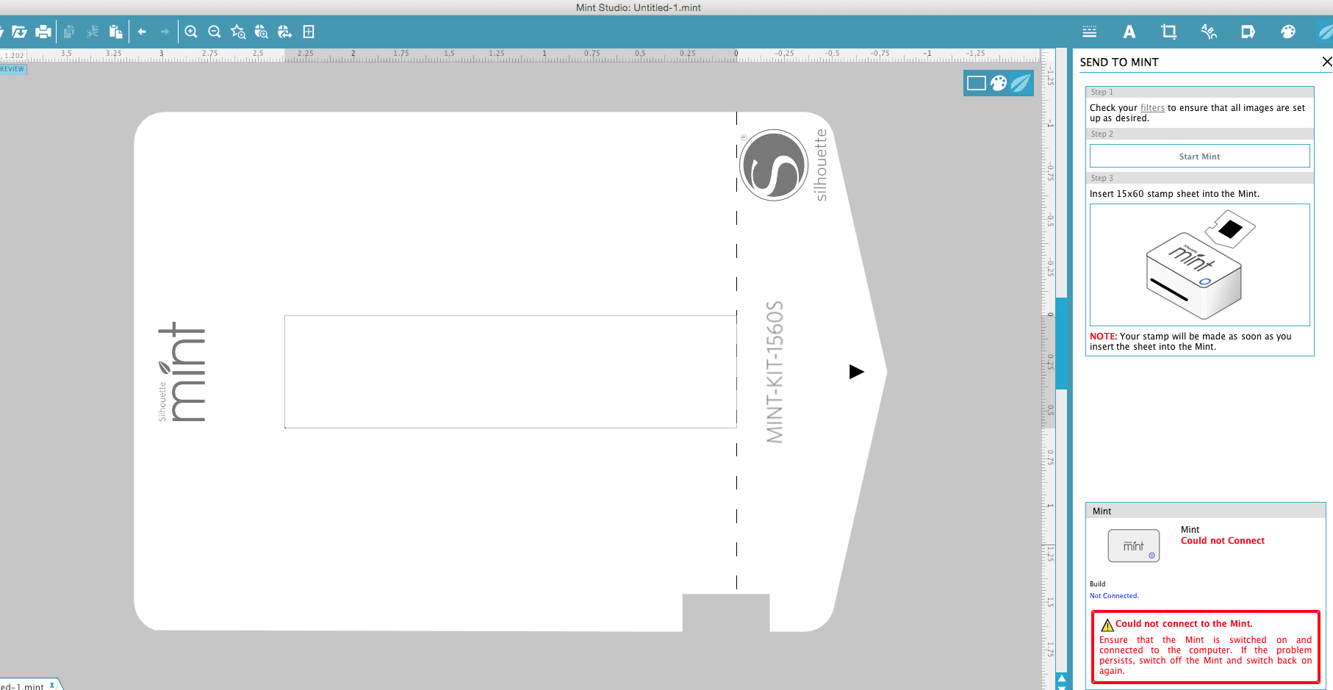This screenshot has width=1333, height=690.
Task: Open the text-to-path ABC panel
Action: [1209, 32]
